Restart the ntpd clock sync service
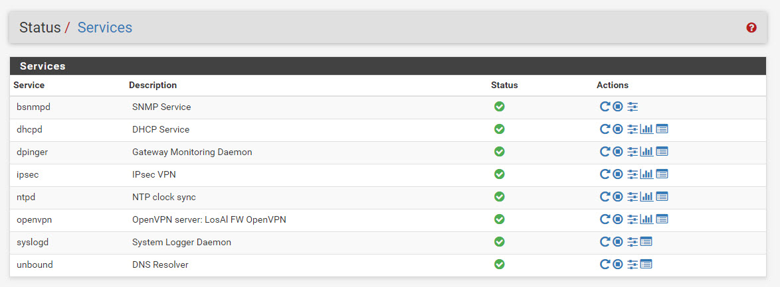The width and height of the screenshot is (780, 287). pyautogui.click(x=605, y=197)
